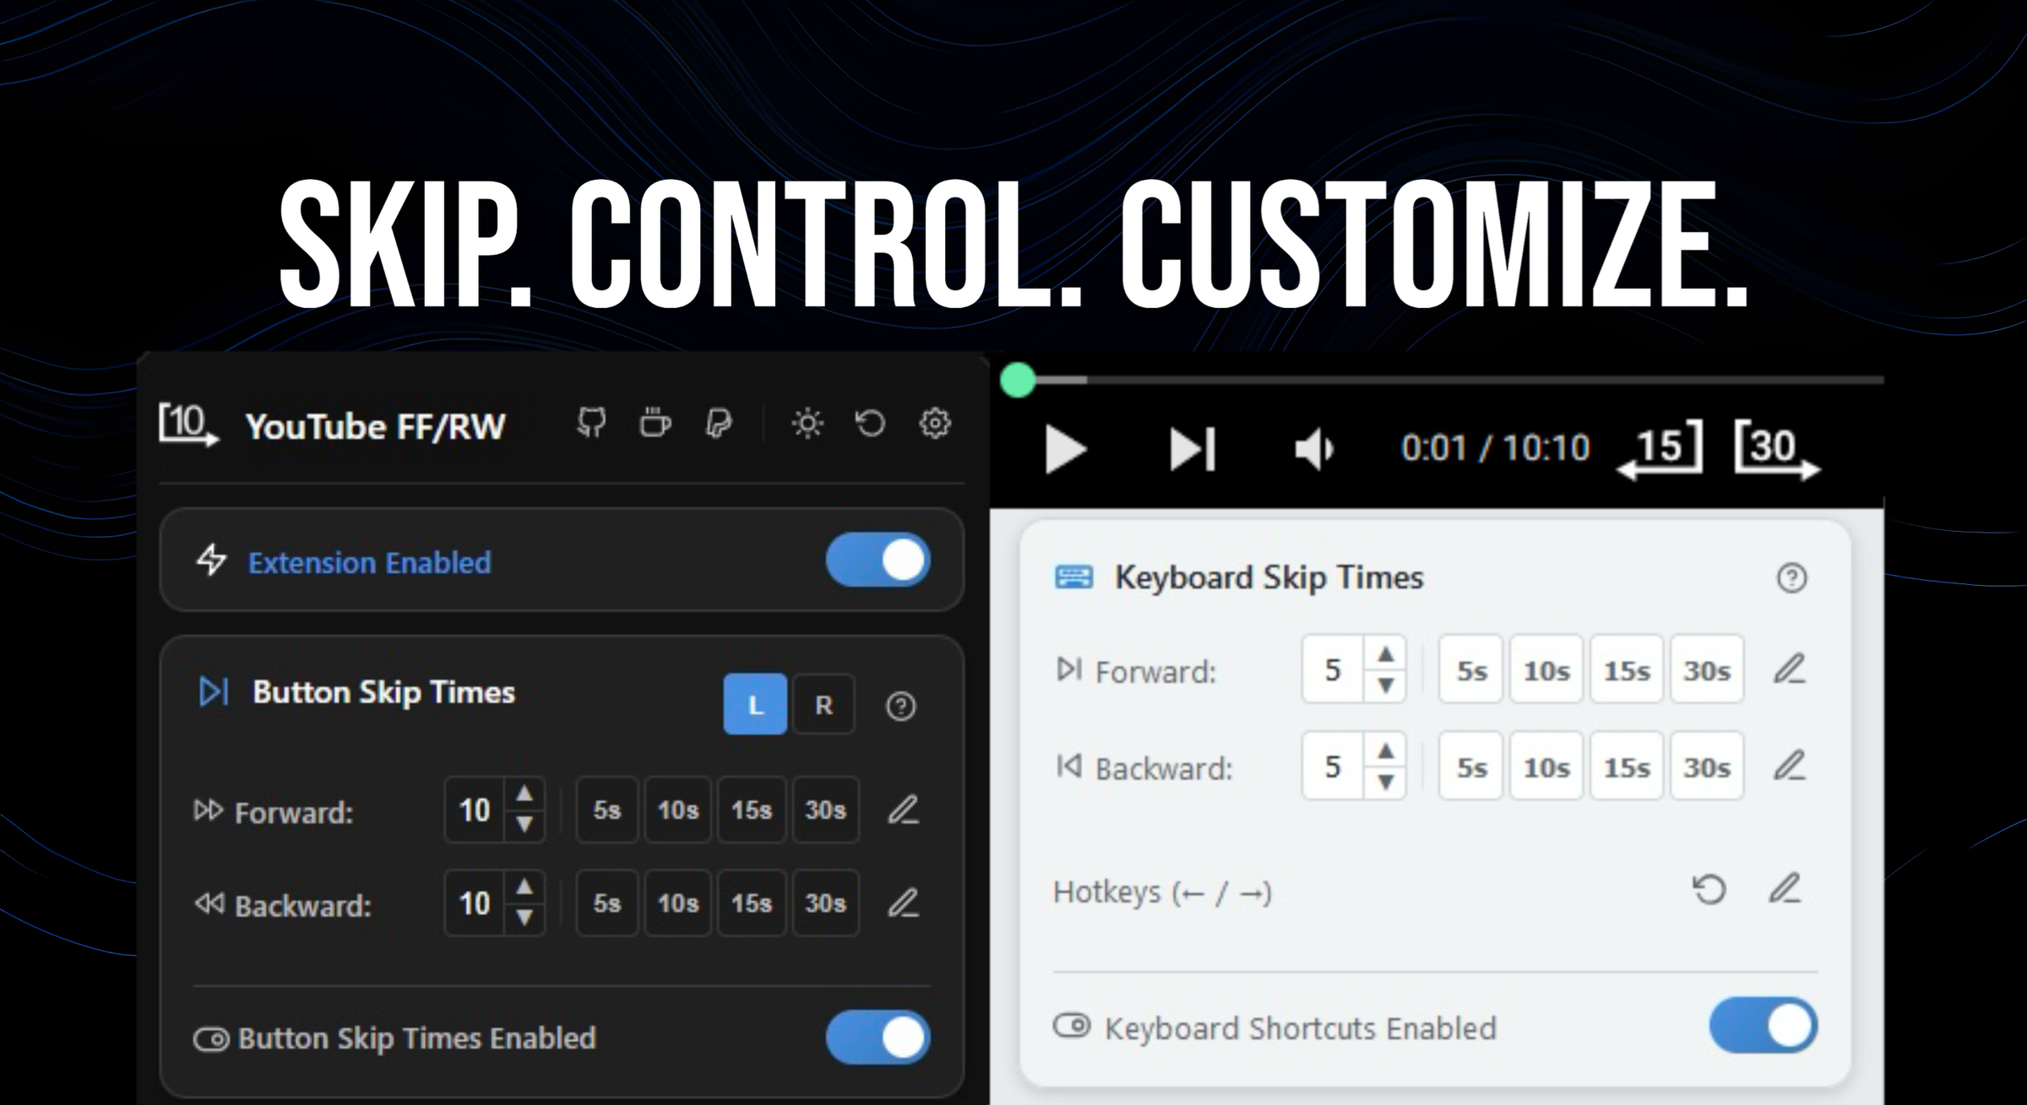Click the keyboard Backward value field

tap(1333, 766)
